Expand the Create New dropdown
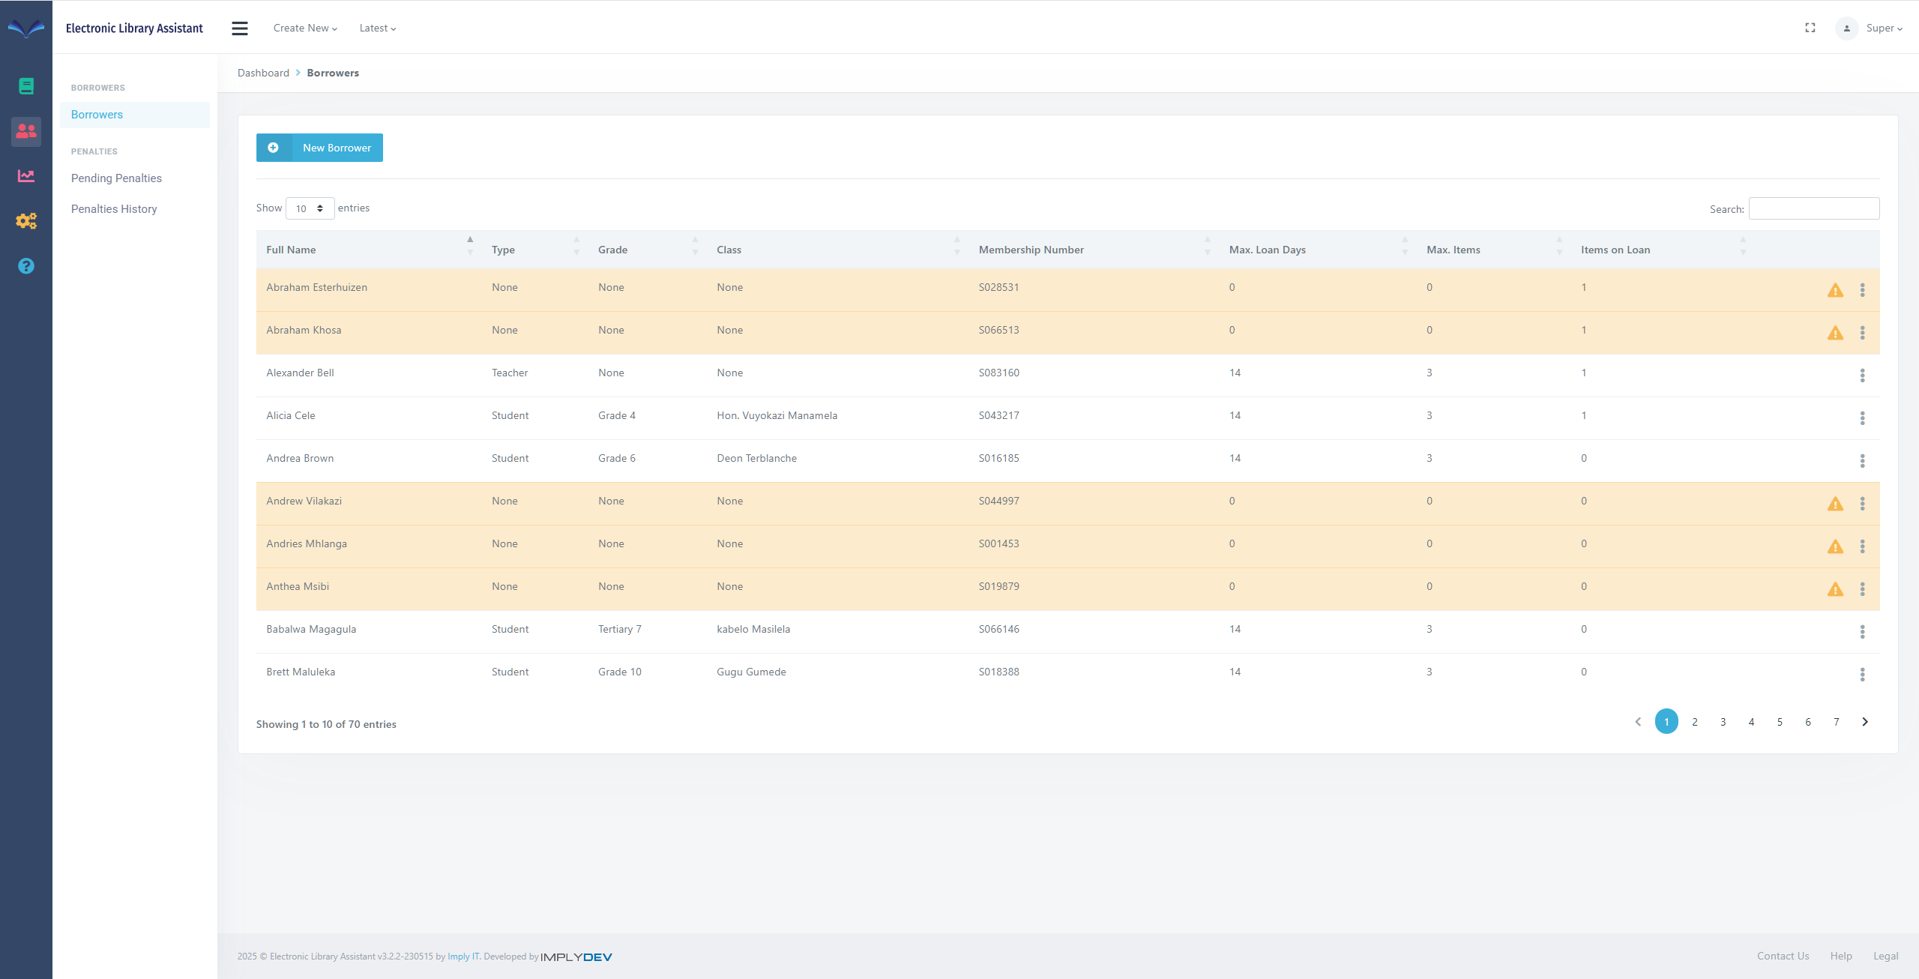1919x979 pixels. tap(305, 28)
